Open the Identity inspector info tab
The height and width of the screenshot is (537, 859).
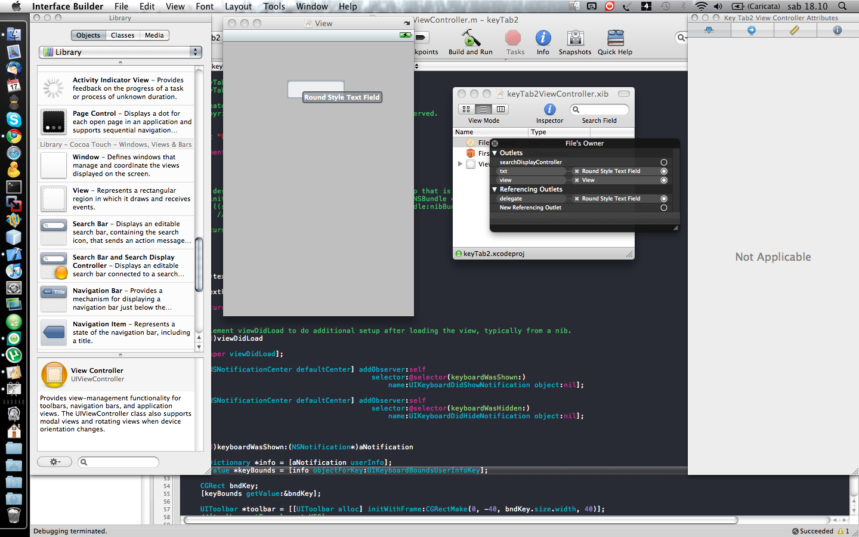point(838,30)
